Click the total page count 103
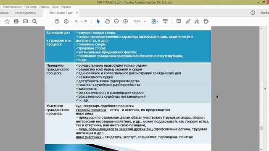This screenshot has height=151, width=269. point(85,21)
